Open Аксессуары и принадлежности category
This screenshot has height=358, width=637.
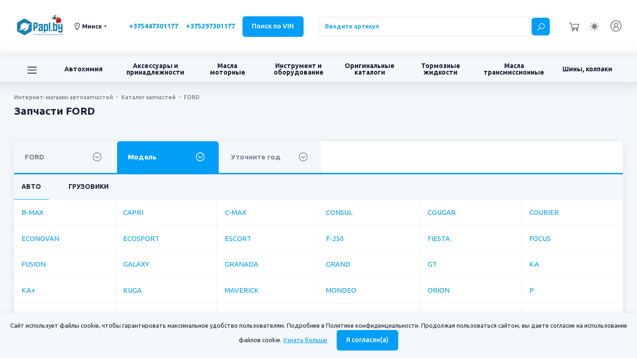coord(155,69)
